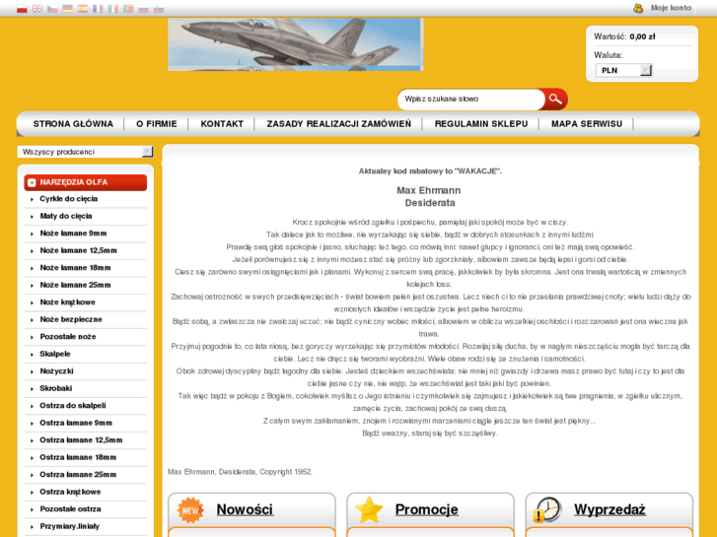Collapse the NARZĘDZIA OLFA category section
The image size is (717, 537).
(x=86, y=182)
